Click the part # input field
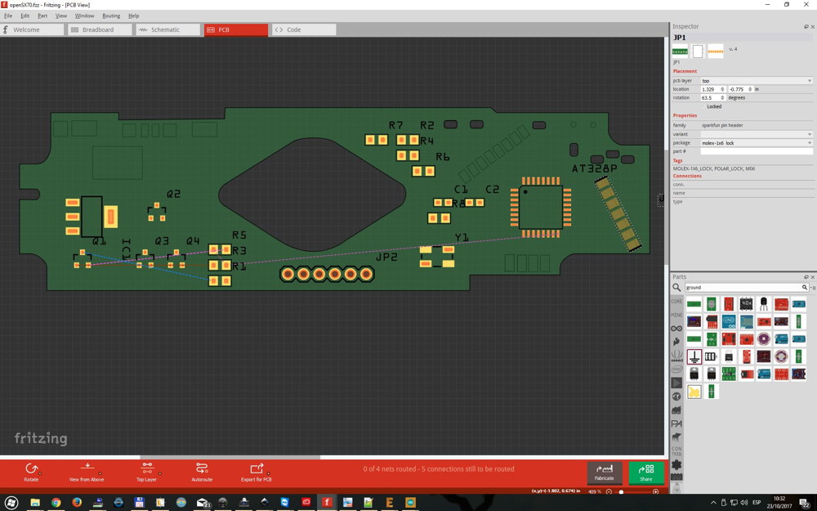The width and height of the screenshot is (817, 511). point(756,151)
